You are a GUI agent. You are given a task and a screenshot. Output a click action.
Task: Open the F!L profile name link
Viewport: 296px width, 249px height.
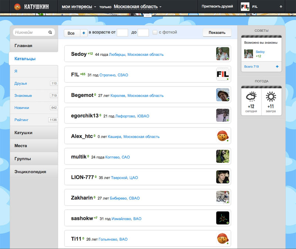tap(75, 75)
